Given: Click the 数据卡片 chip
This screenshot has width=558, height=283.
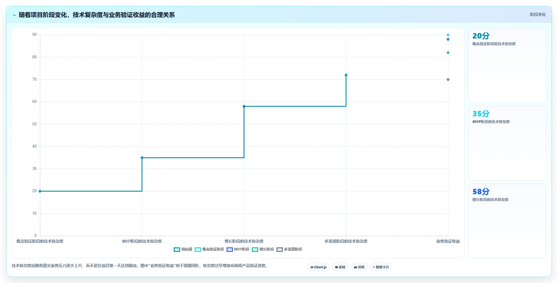Looking at the screenshot, I should [x=381, y=267].
